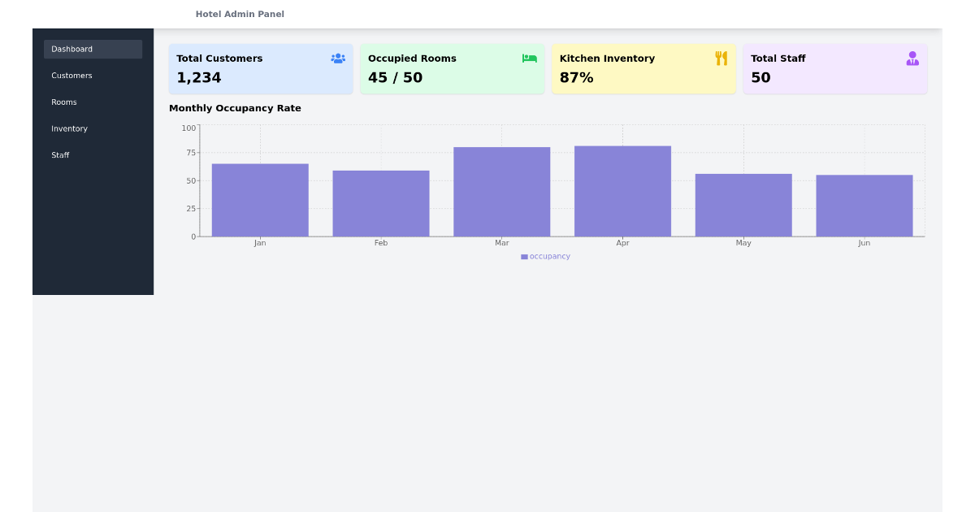Click the Total Staff value of 50
Viewport: 975px width, 512px height.
761,78
